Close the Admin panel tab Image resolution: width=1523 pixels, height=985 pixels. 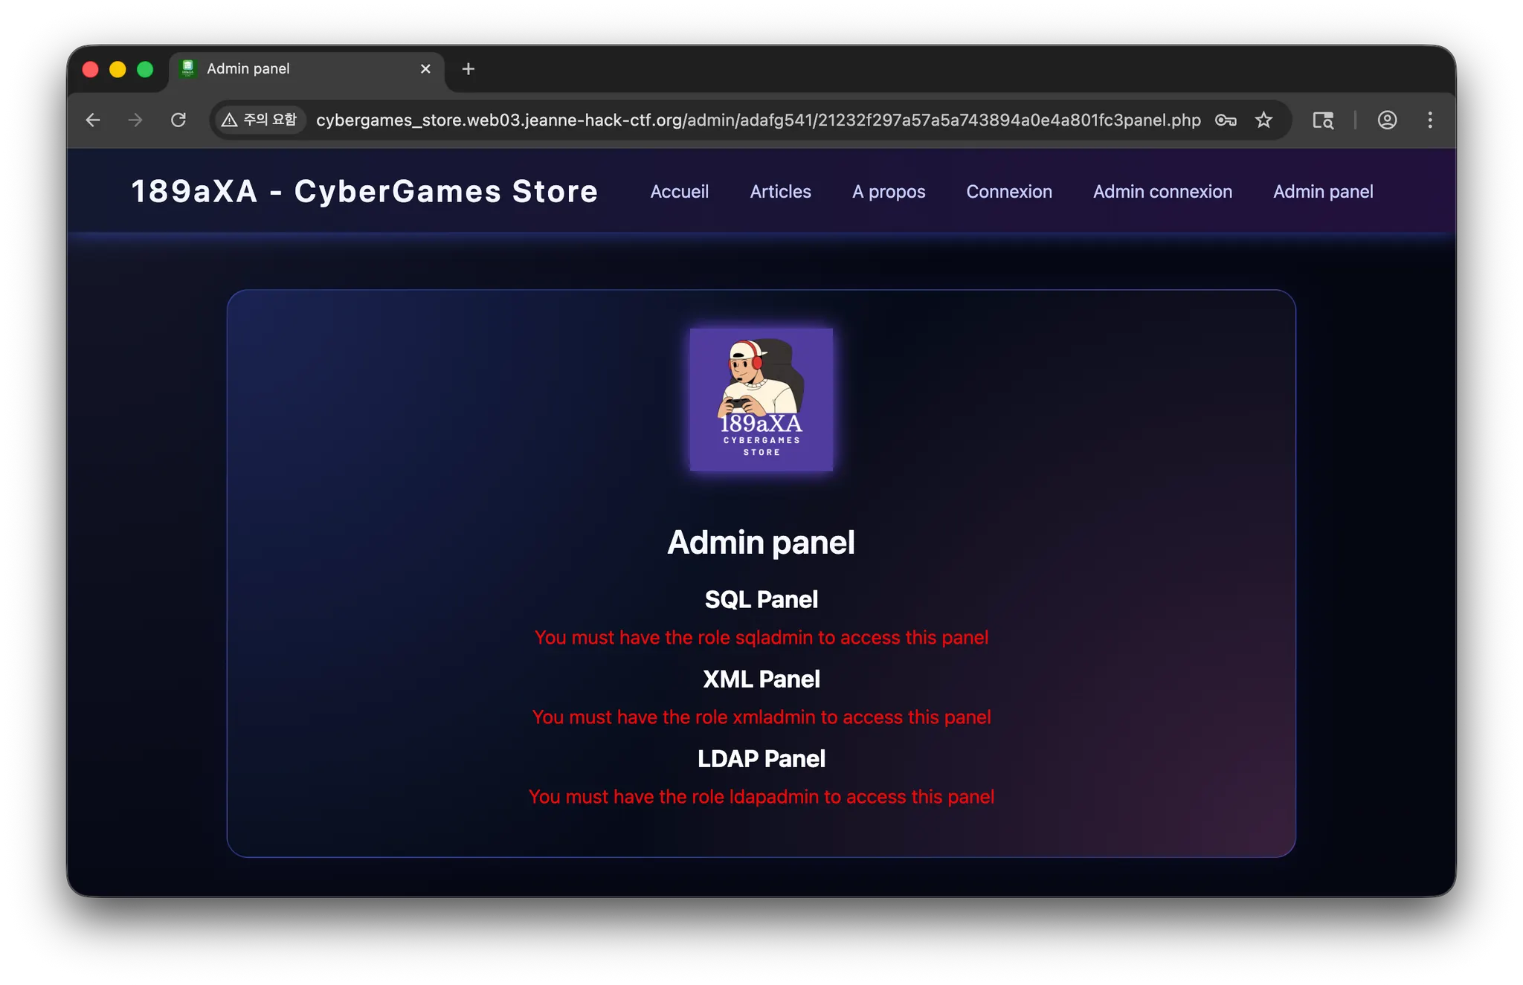tap(425, 69)
